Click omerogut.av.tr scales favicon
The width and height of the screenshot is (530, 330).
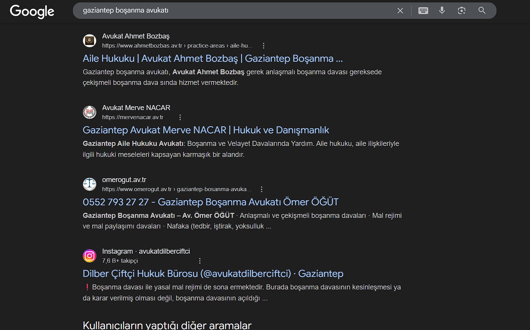[x=90, y=184]
